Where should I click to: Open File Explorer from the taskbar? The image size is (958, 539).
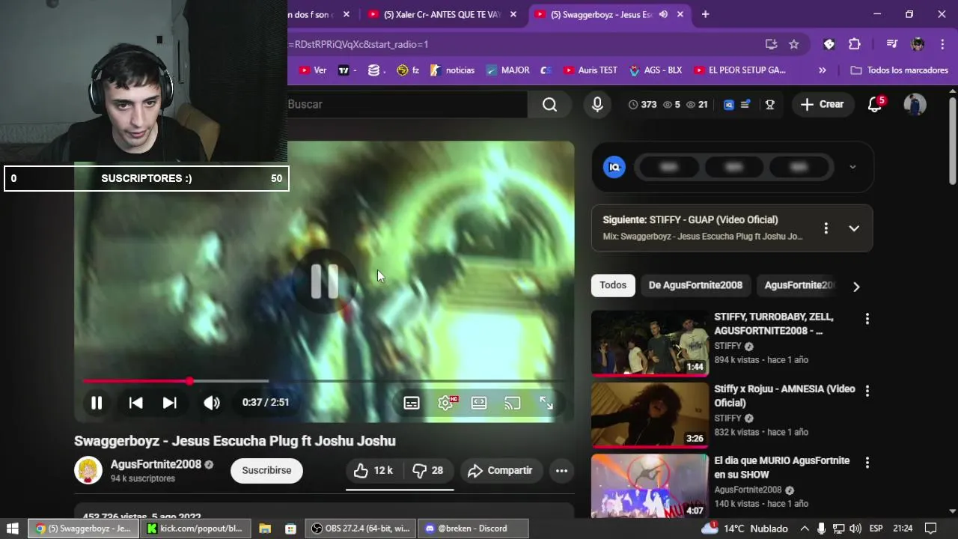click(265, 529)
